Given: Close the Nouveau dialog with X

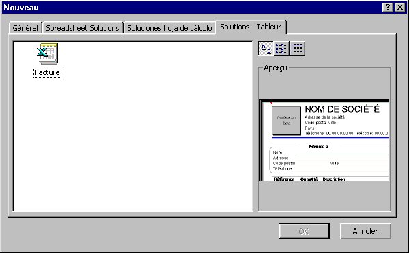Looking at the screenshot, I should coord(400,8).
